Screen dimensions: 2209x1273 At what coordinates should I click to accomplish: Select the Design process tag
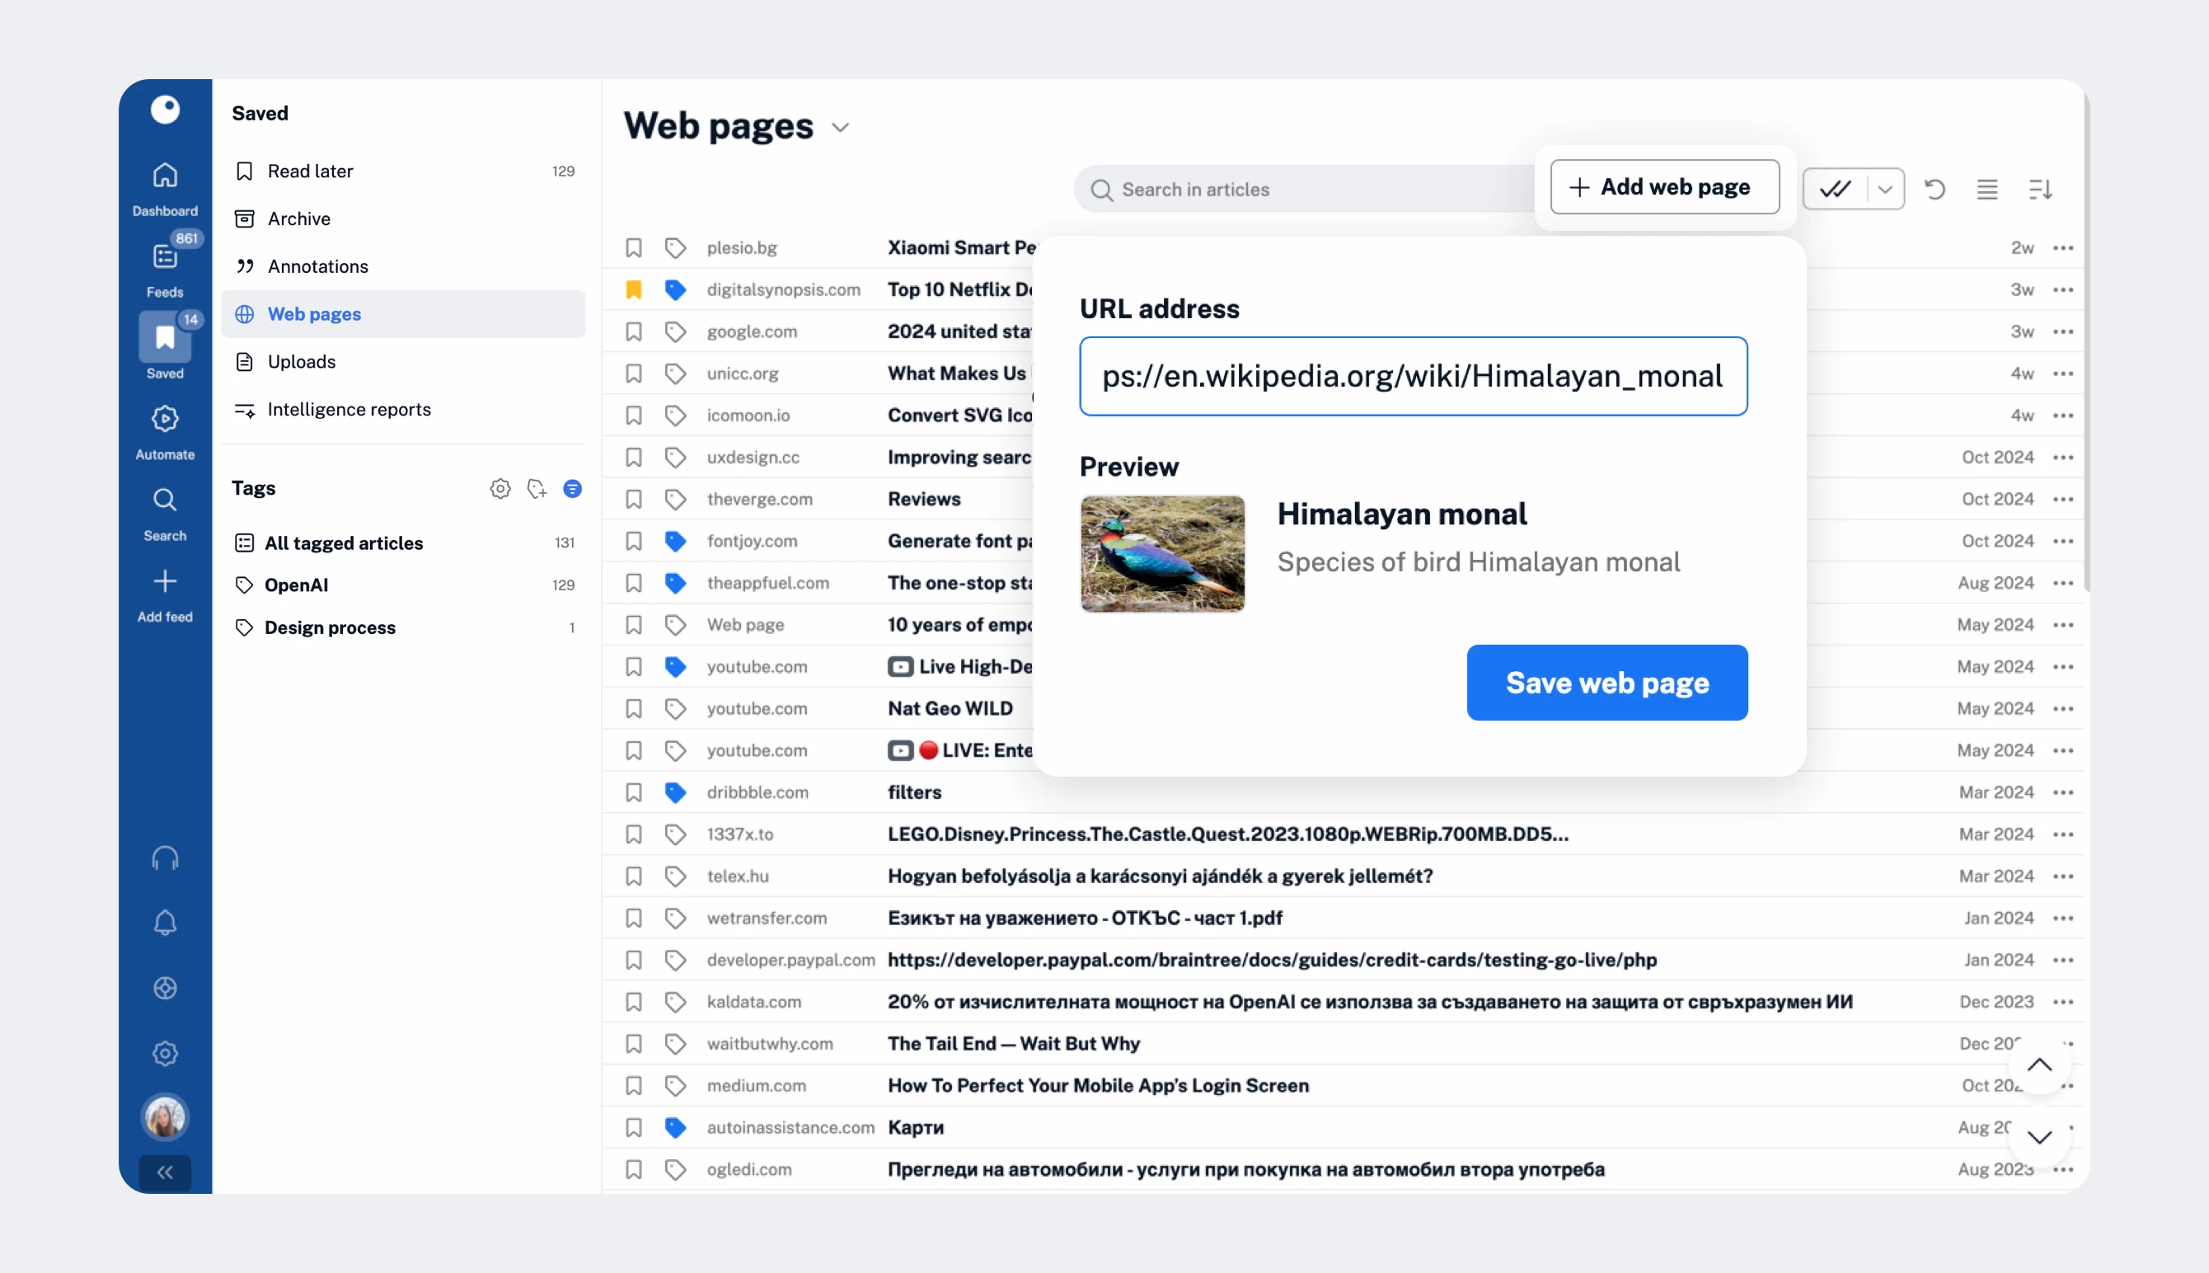pos(404,627)
